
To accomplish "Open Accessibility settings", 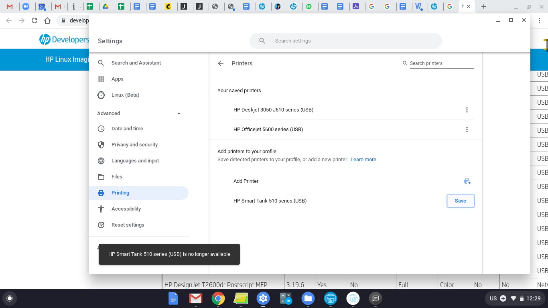I will [126, 209].
